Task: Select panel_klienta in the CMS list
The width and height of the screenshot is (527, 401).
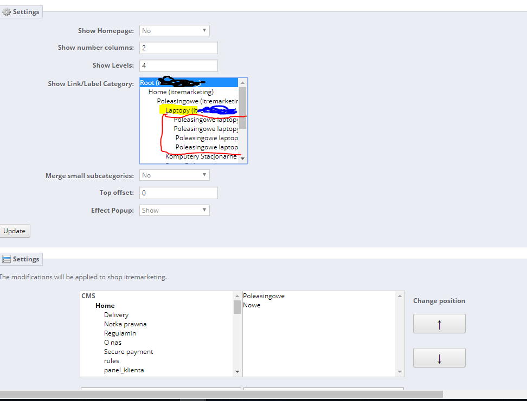Action: pos(124,370)
